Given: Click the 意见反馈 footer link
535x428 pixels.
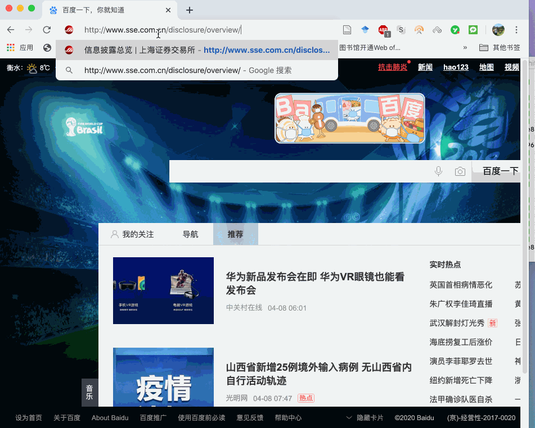Looking at the screenshot, I should (250, 418).
